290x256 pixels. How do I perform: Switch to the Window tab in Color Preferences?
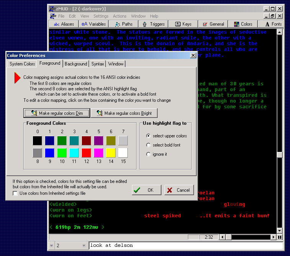(x=116, y=64)
